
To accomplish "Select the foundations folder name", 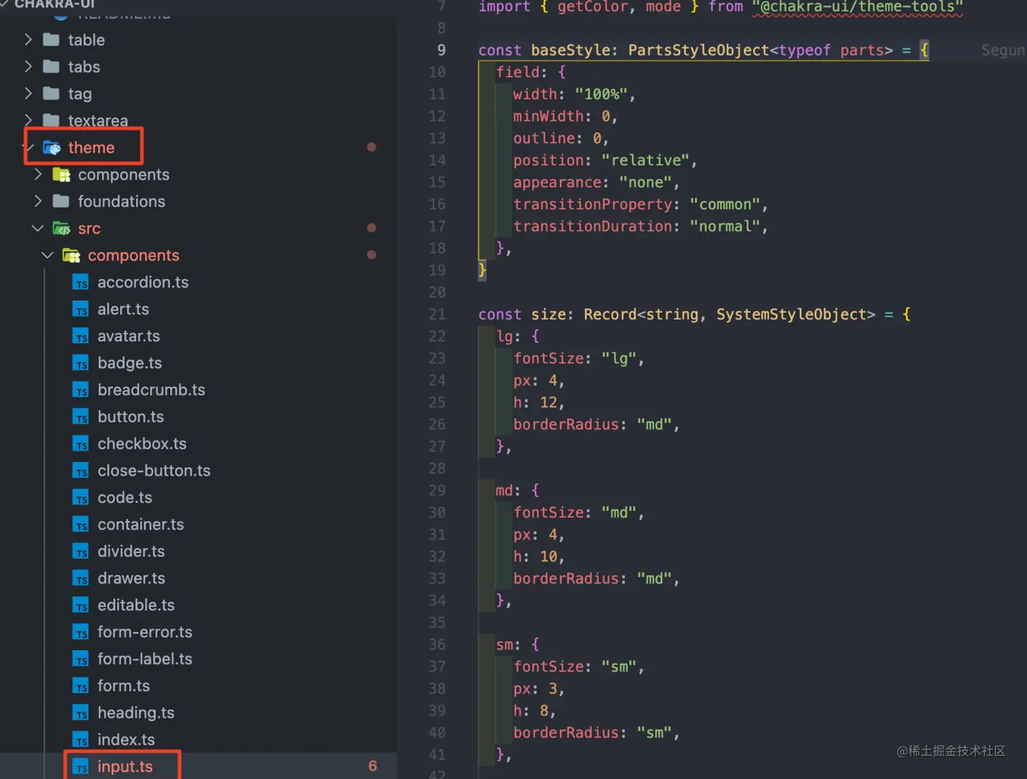I will pos(122,201).
